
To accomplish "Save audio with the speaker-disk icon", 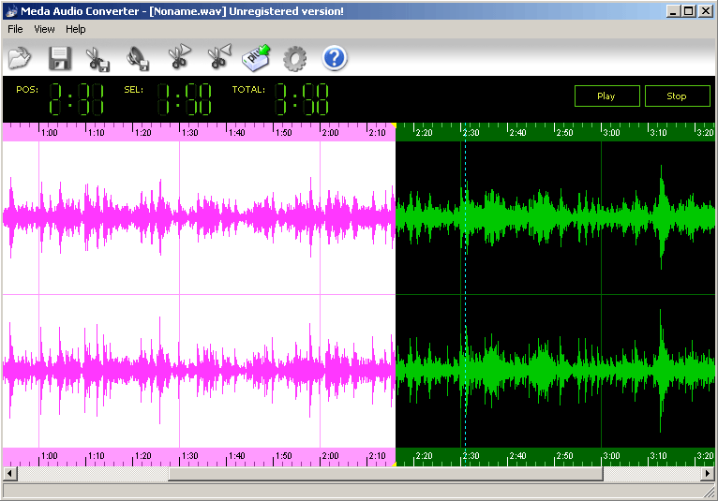I will tap(138, 59).
